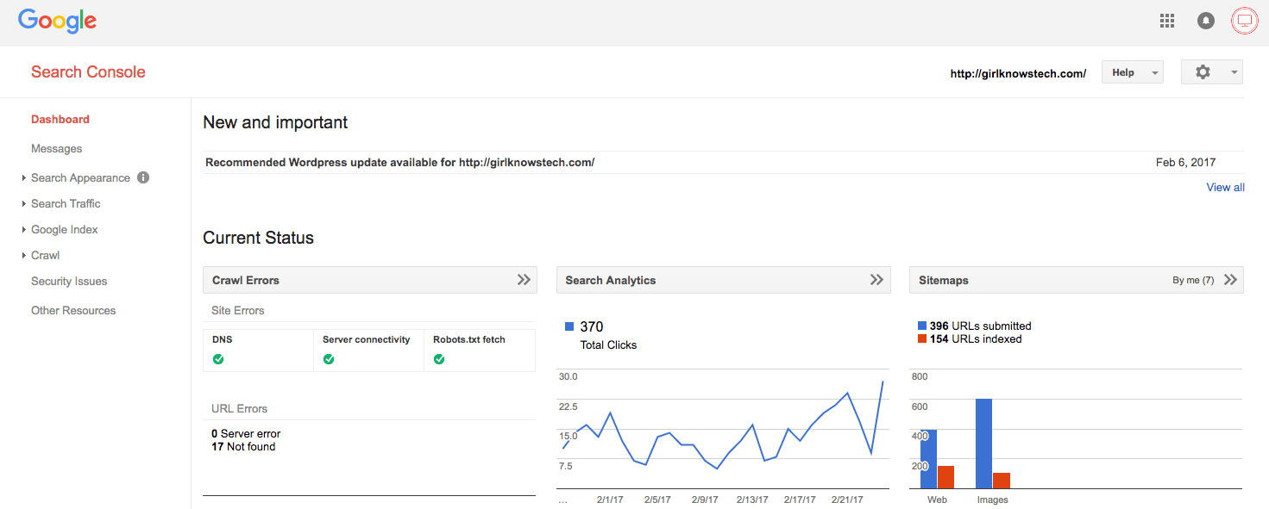Open the notifications bell icon
Viewport: 1269px width, 509px height.
1206,21
